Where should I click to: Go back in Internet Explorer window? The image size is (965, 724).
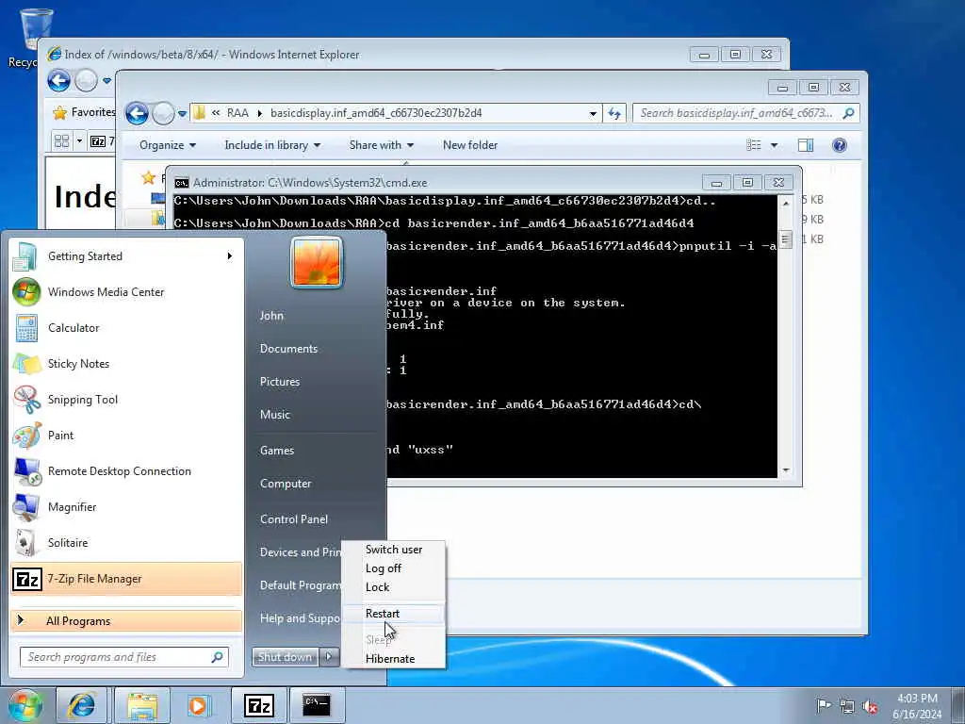point(59,81)
